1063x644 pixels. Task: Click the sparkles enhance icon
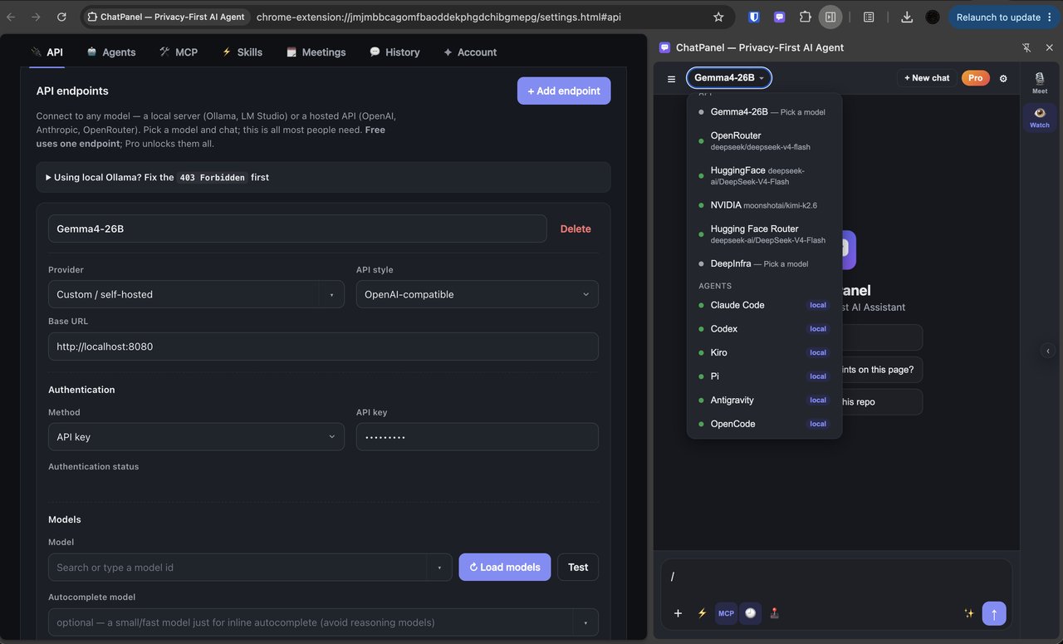[968, 613]
